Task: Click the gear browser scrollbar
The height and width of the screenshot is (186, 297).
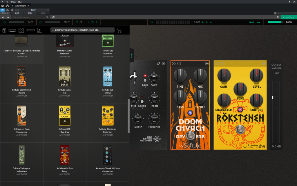Action: (x=128, y=116)
